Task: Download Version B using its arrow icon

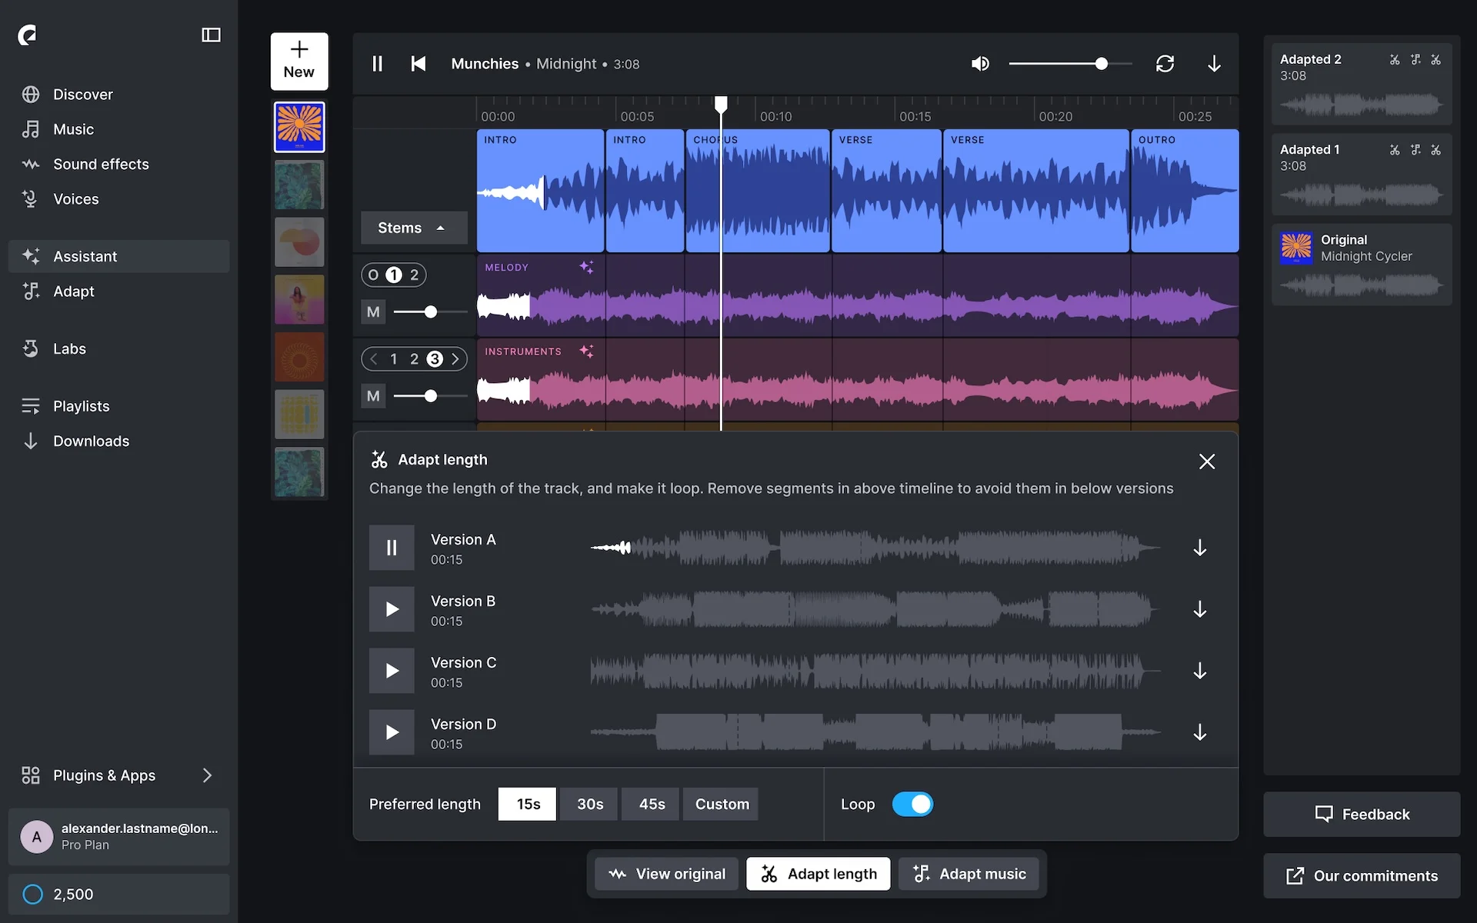Action: tap(1200, 609)
